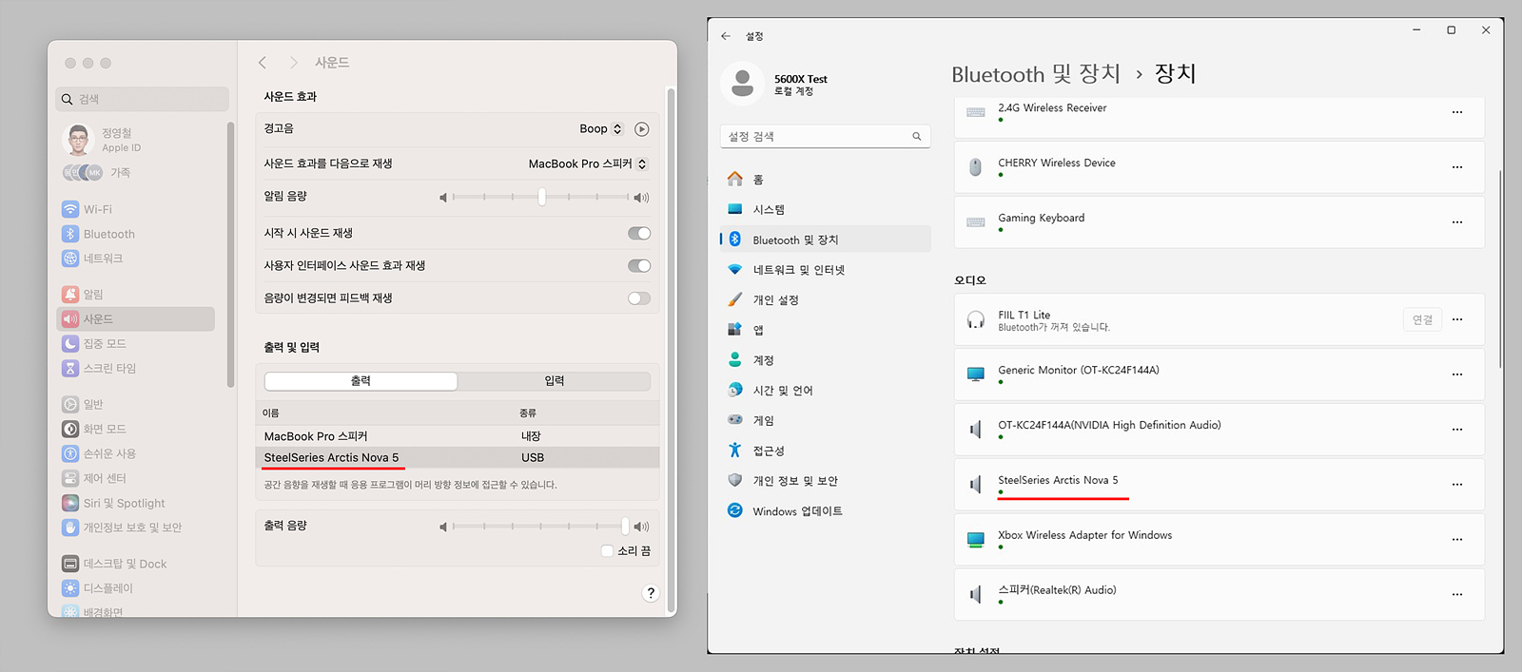Open 시스템 in Windows Settings sidebar

pyautogui.click(x=825, y=209)
